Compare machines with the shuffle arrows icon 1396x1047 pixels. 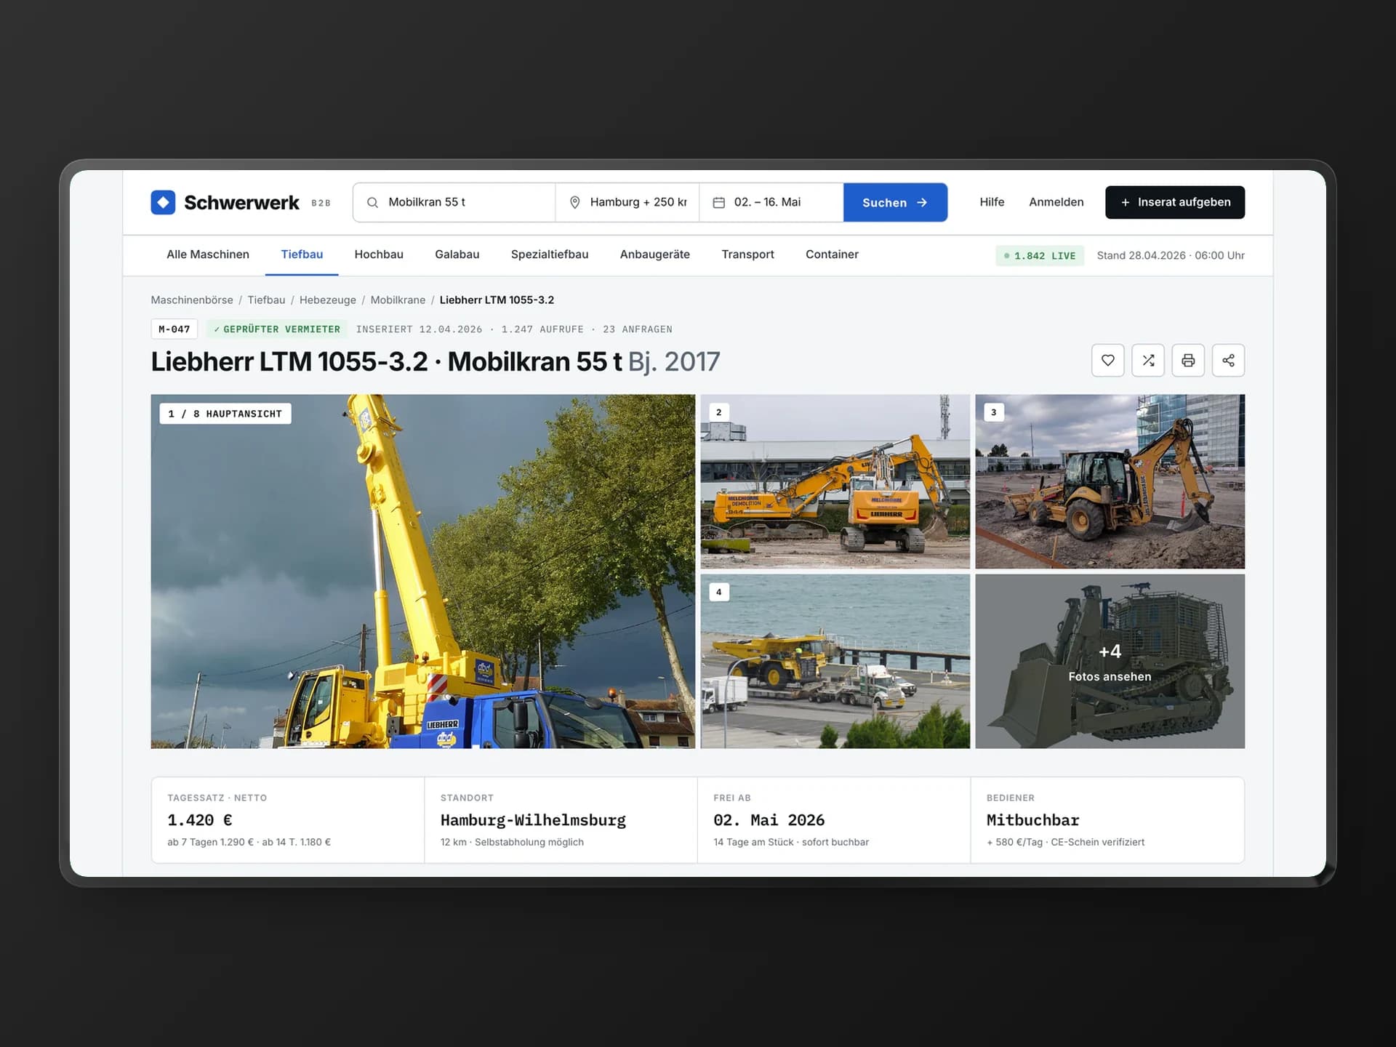coord(1148,361)
